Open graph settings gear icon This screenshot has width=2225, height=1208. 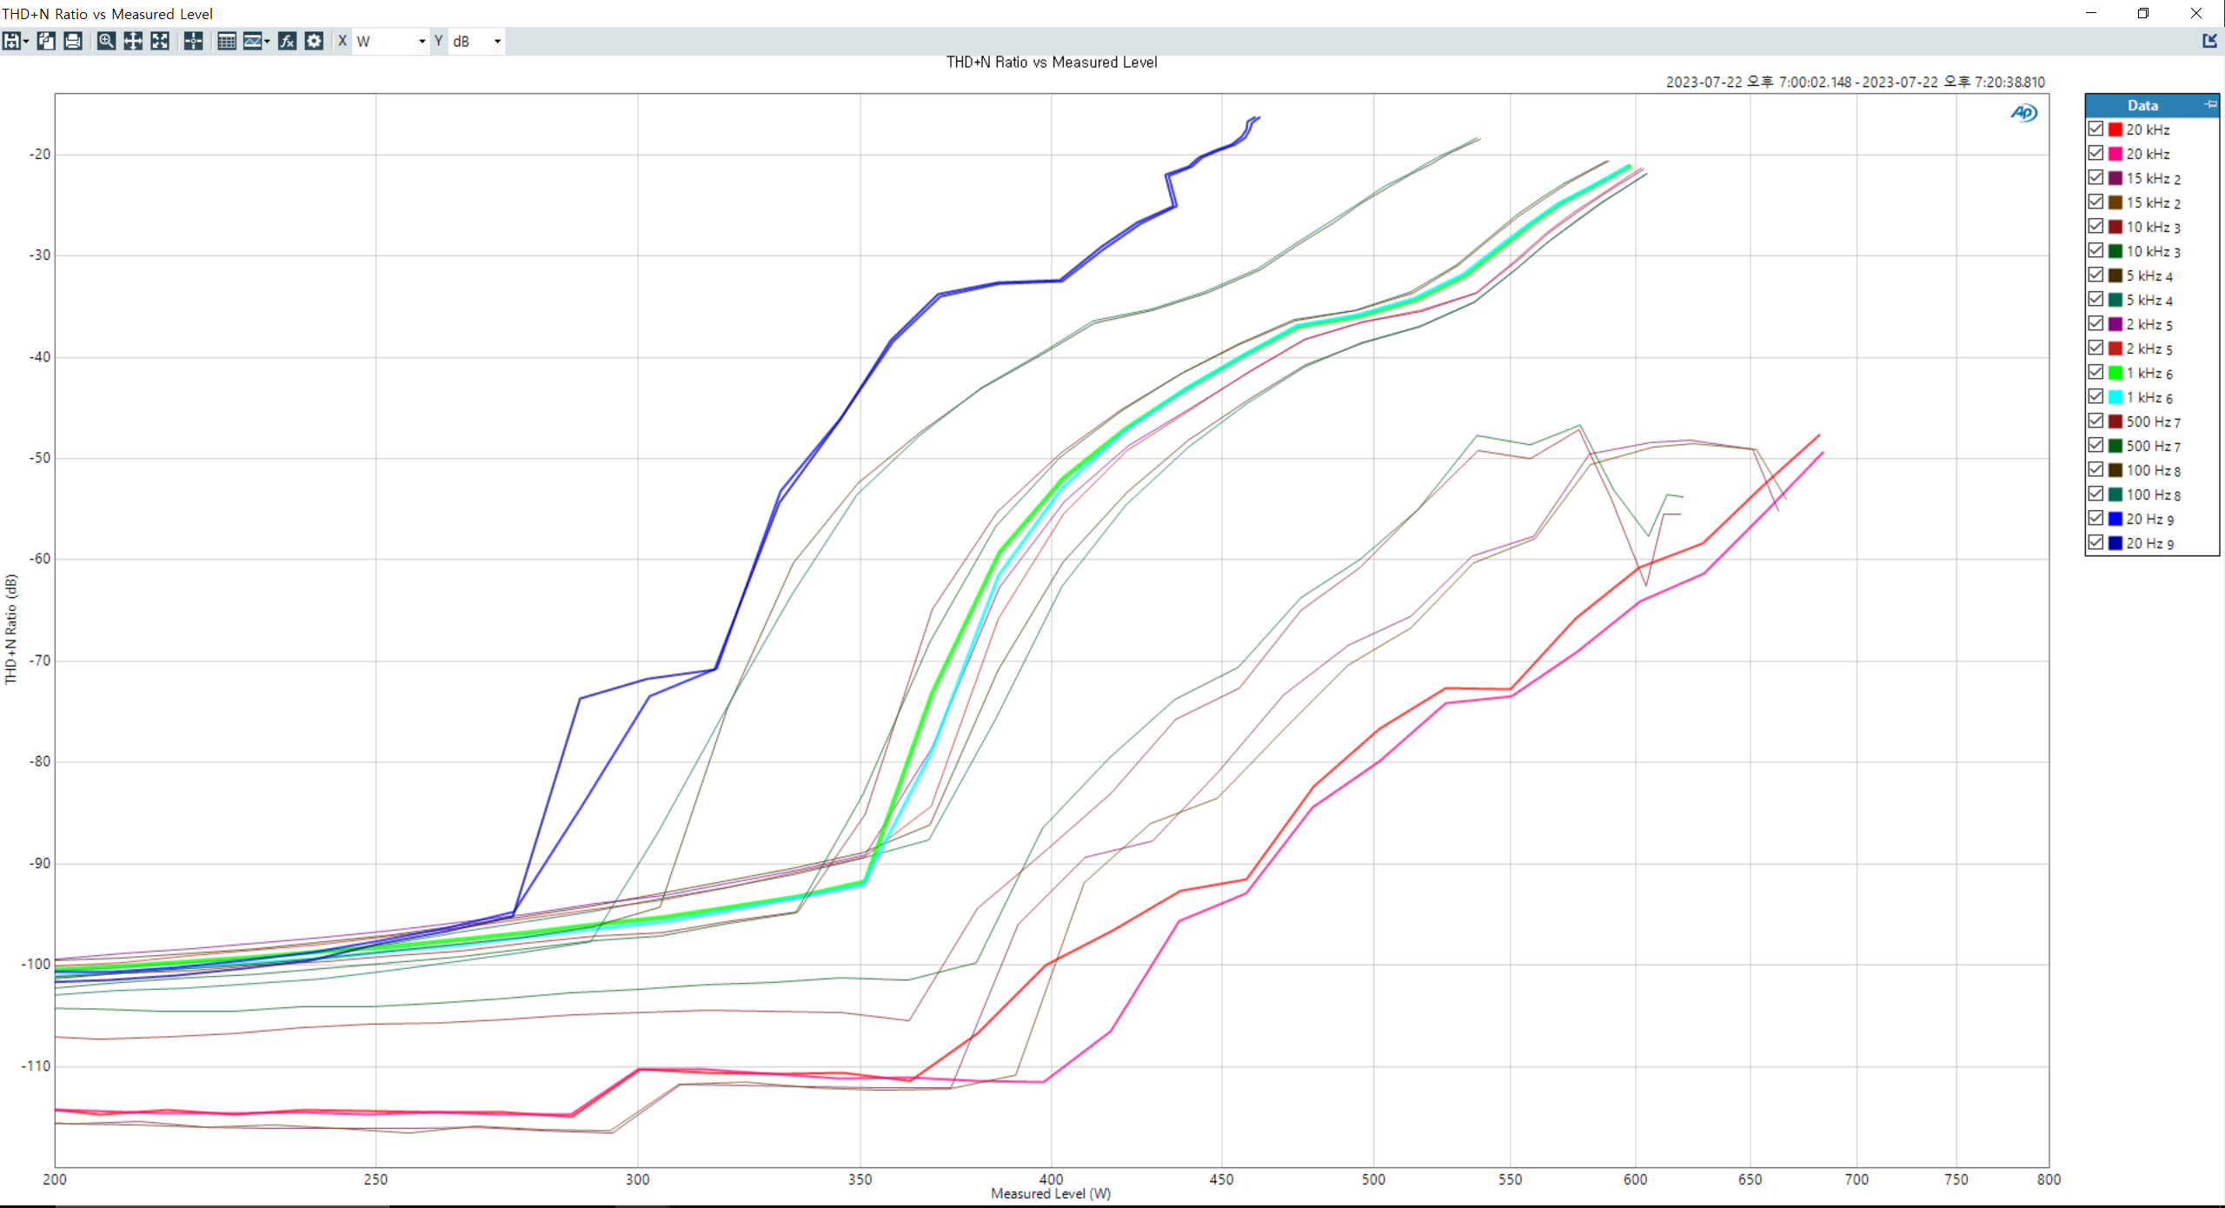(x=315, y=41)
